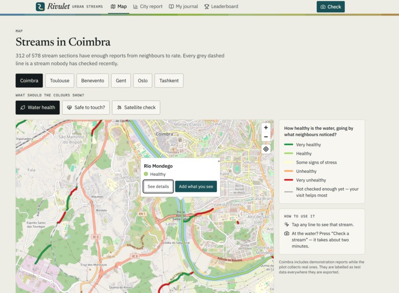Click the Rio Mondego popup title
Image resolution: width=399 pixels, height=293 pixels.
click(158, 166)
